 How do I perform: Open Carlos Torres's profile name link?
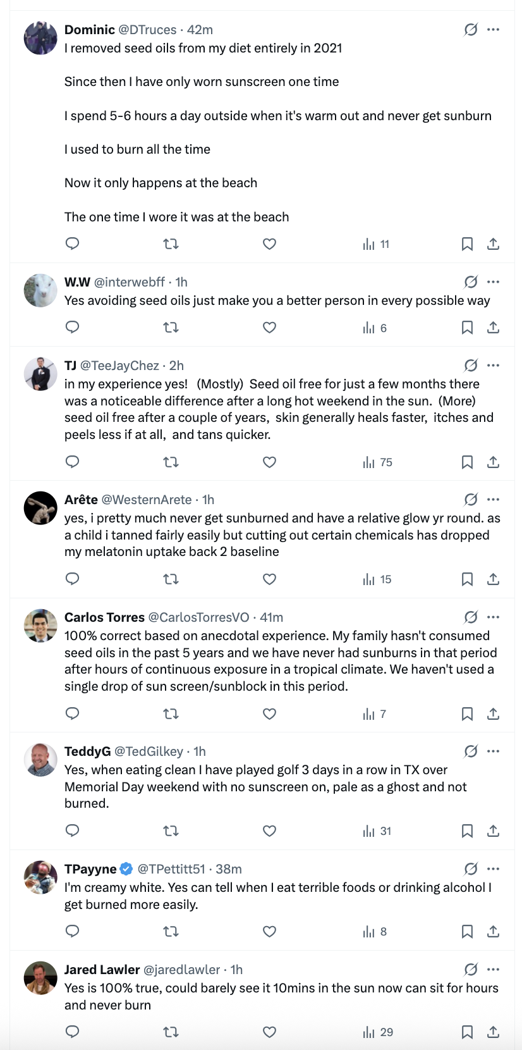coord(104,617)
